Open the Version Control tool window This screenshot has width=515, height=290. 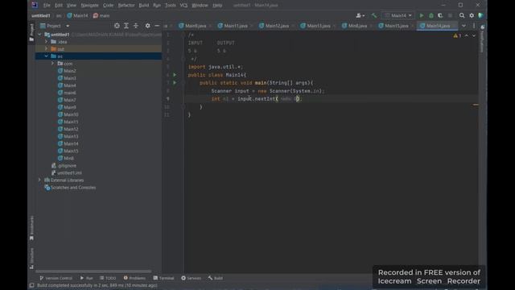tap(56, 278)
